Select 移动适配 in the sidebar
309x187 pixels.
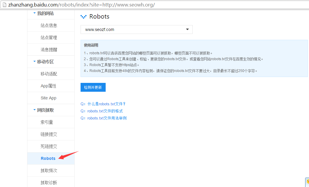[49, 74]
